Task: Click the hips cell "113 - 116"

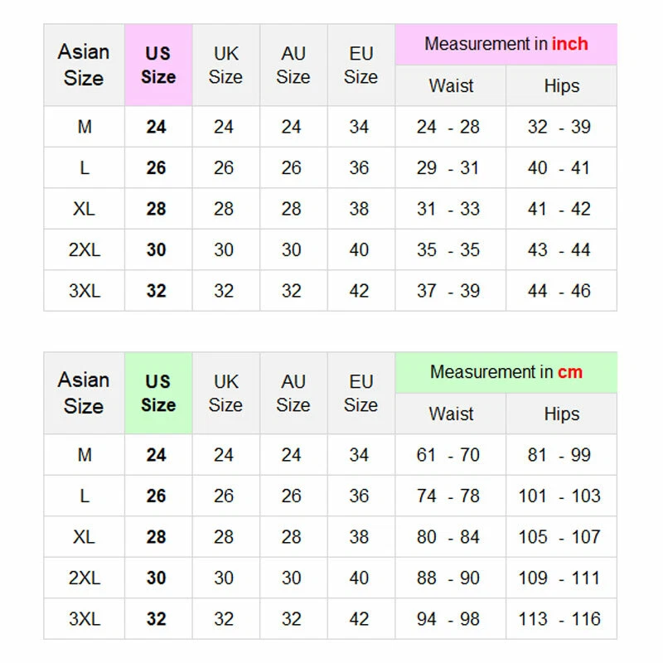Action: (x=559, y=619)
